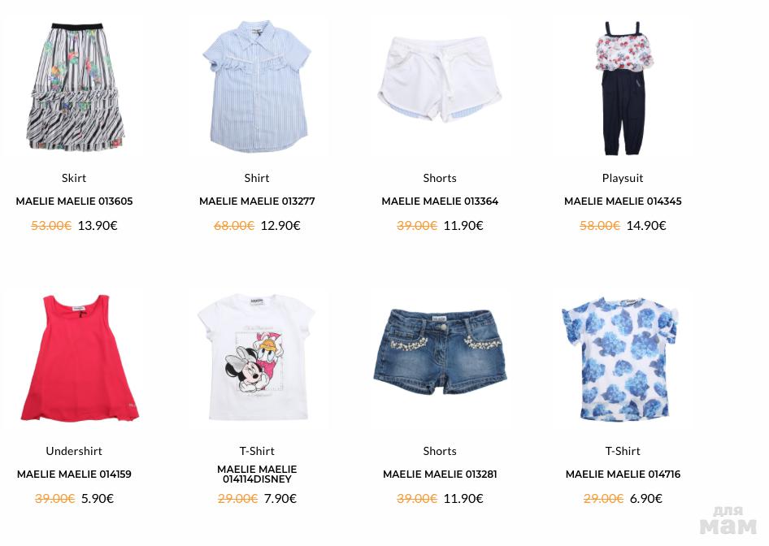The width and height of the screenshot is (769, 546).
Task: Open the blue striped shirt image
Action: (x=257, y=87)
